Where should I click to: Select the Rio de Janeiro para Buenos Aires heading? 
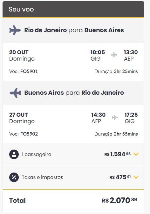(74, 30)
